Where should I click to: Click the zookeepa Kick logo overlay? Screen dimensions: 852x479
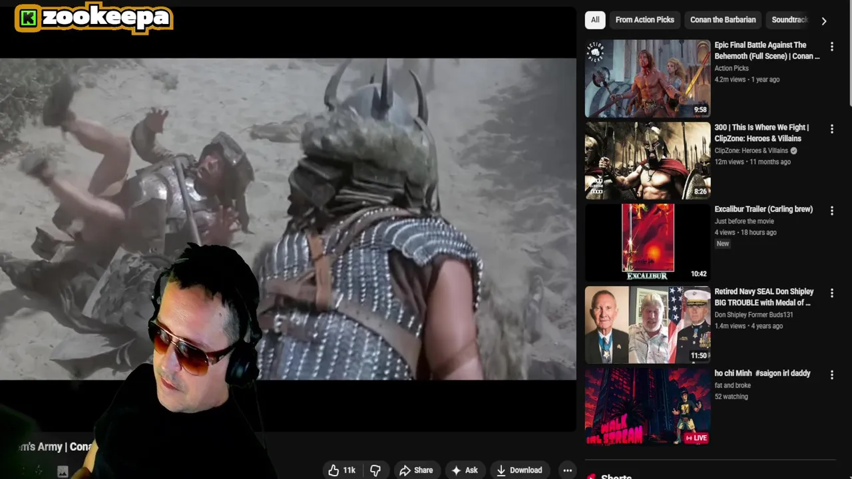tap(94, 18)
